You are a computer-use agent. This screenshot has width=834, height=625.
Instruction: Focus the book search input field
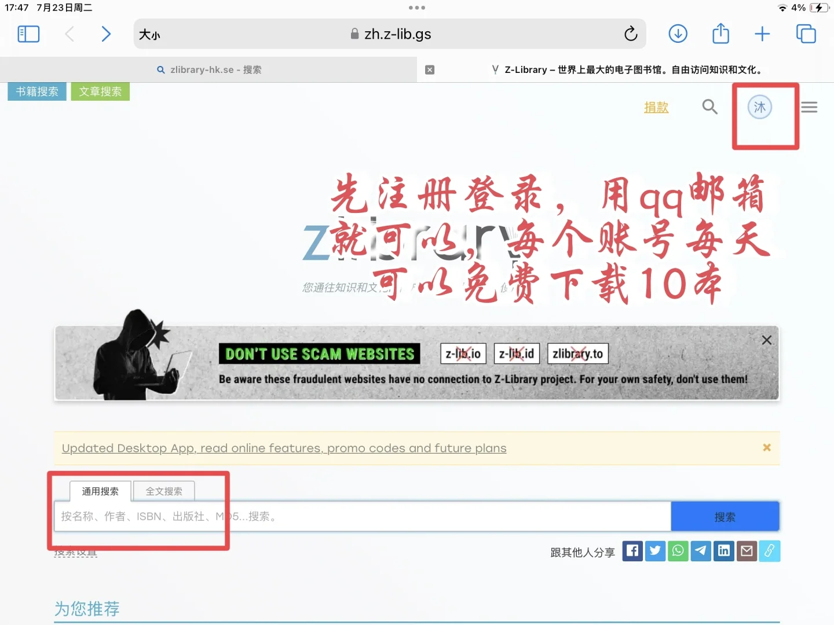pos(363,516)
